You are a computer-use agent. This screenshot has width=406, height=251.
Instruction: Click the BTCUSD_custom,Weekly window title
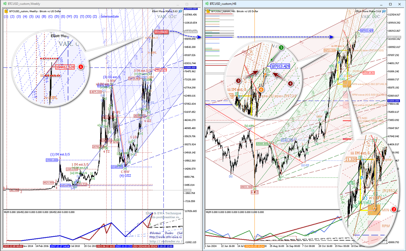click(24, 4)
